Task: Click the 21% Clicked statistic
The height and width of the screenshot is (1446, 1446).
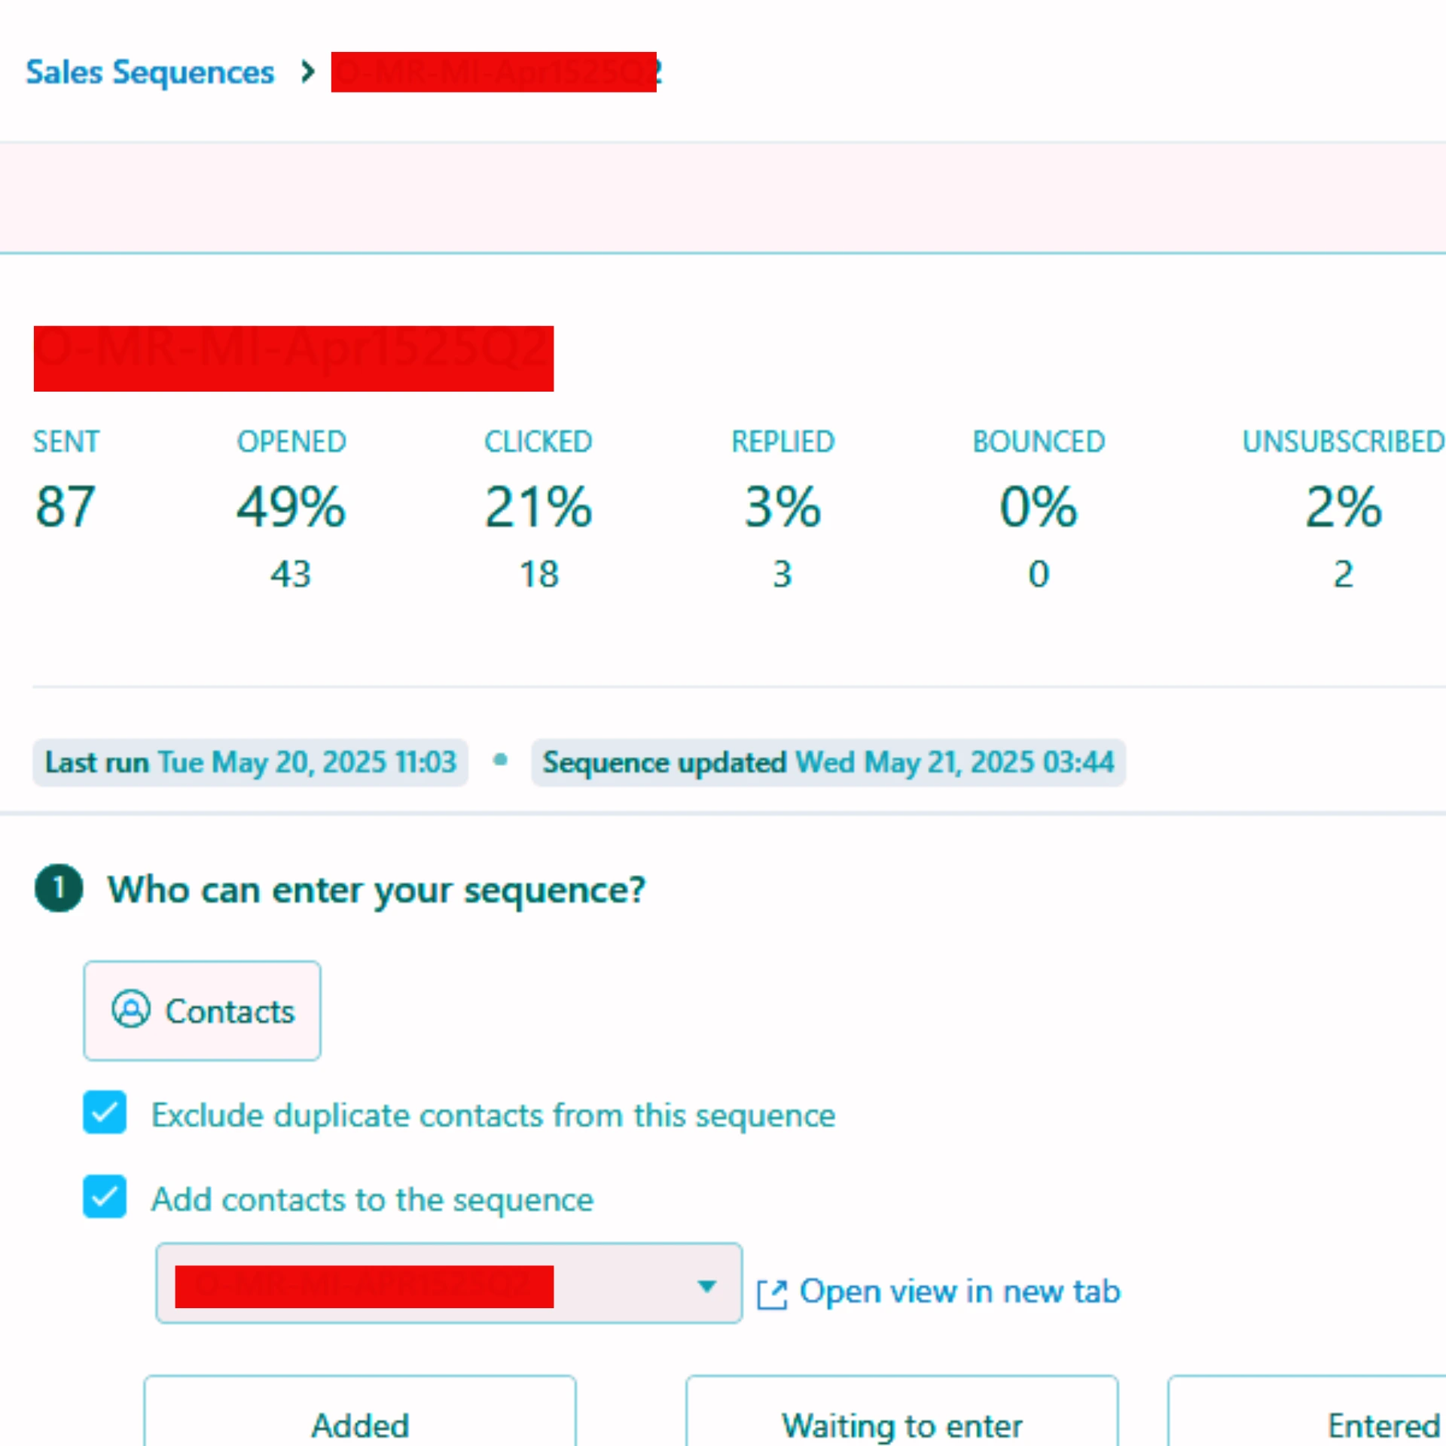Action: click(x=538, y=507)
